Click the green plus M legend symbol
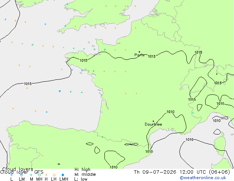The image size is (234, 181). pos(31,175)
